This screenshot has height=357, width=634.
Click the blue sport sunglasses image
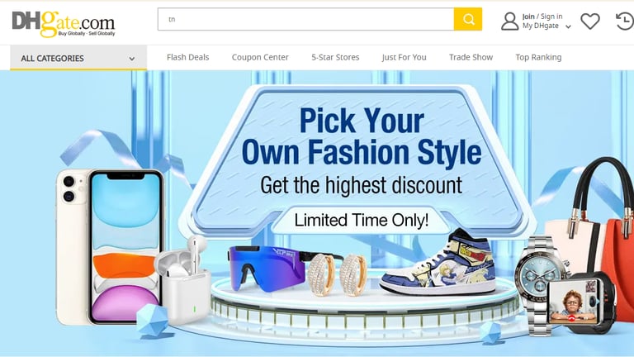point(269,268)
